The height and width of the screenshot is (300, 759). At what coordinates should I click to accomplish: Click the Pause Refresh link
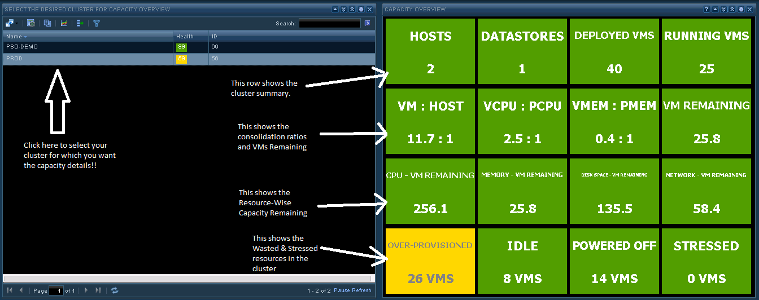(352, 290)
